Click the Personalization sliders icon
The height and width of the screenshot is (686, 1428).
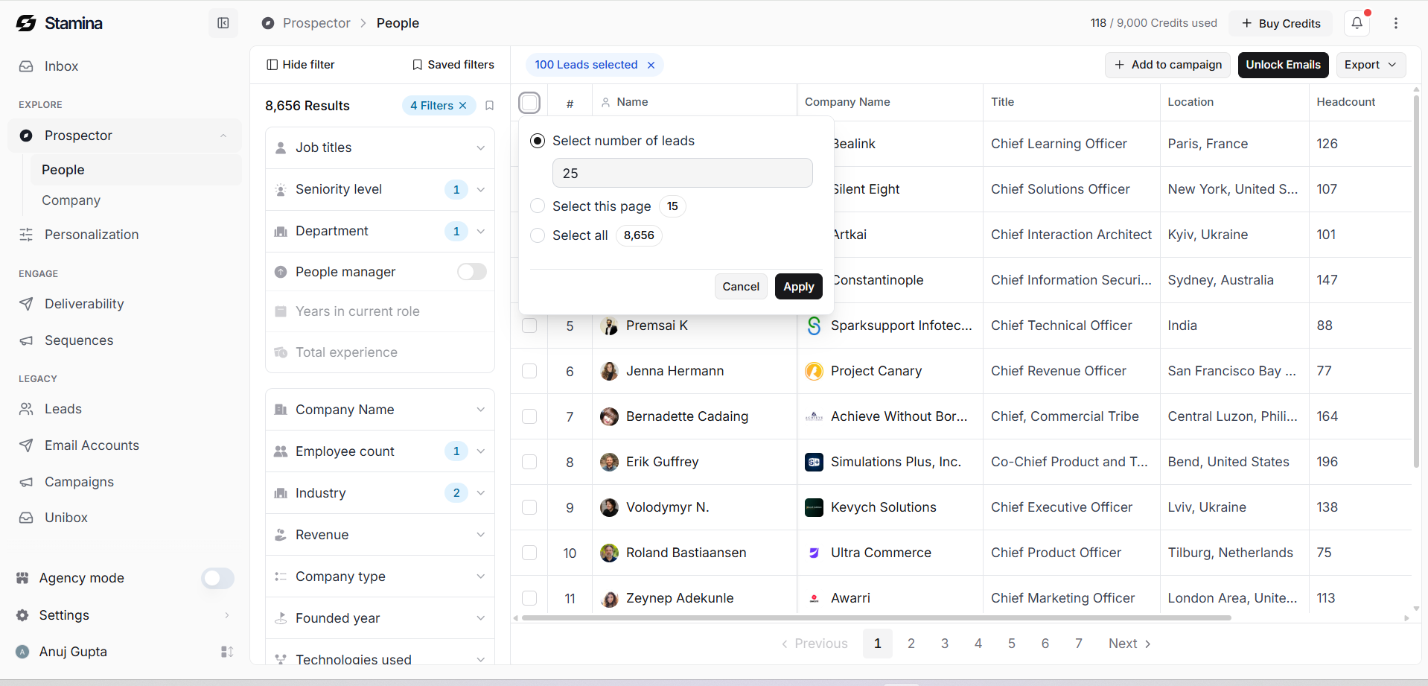(26, 235)
